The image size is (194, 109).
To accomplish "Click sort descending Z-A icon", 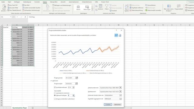I will click(x=96, y=10).
